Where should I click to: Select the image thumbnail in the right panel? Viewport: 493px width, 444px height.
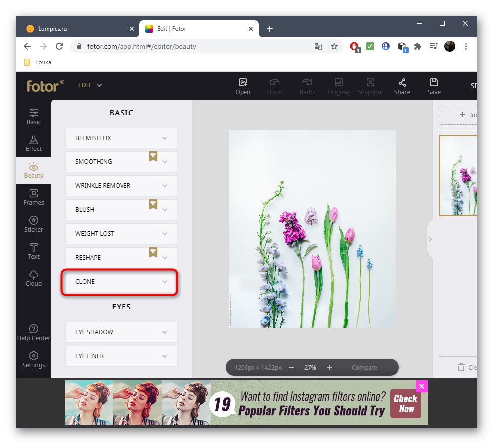[x=459, y=175]
